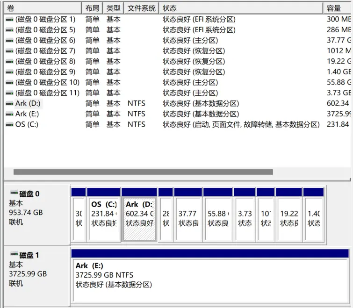Image resolution: width=353 pixels, height=308 pixels.
Task: Select the 1.40 partition block in disk map
Action: point(314,215)
